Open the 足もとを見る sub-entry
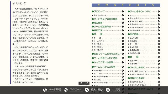Screen dimensions: 168x94 click(144, 18)
